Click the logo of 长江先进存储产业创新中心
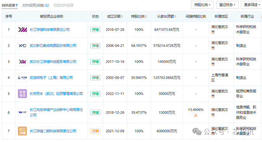Image resolution: width=262 pixels, height=142 pixels. pyautogui.click(x=22, y=112)
